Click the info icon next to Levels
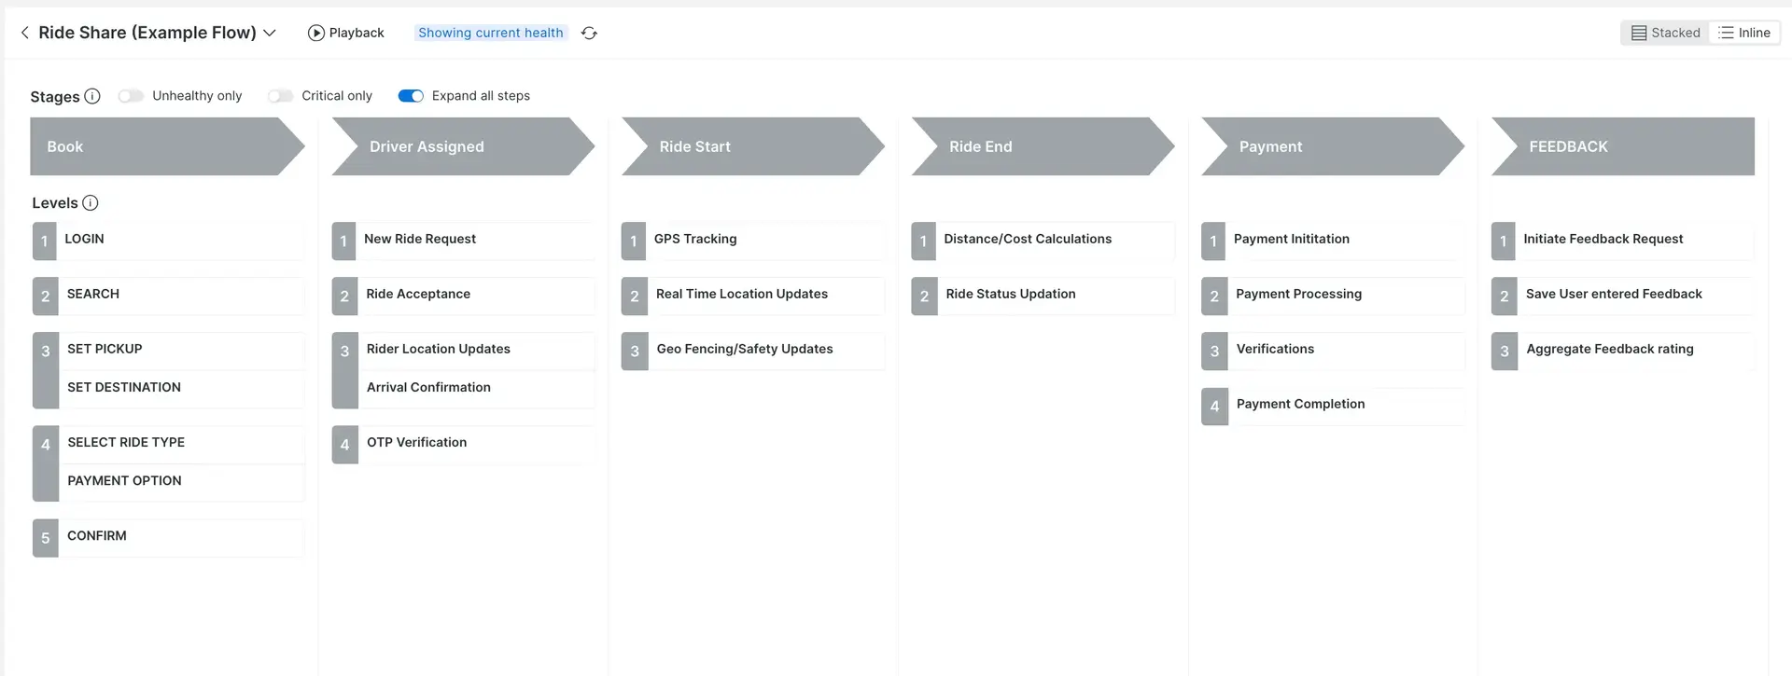 click(91, 203)
